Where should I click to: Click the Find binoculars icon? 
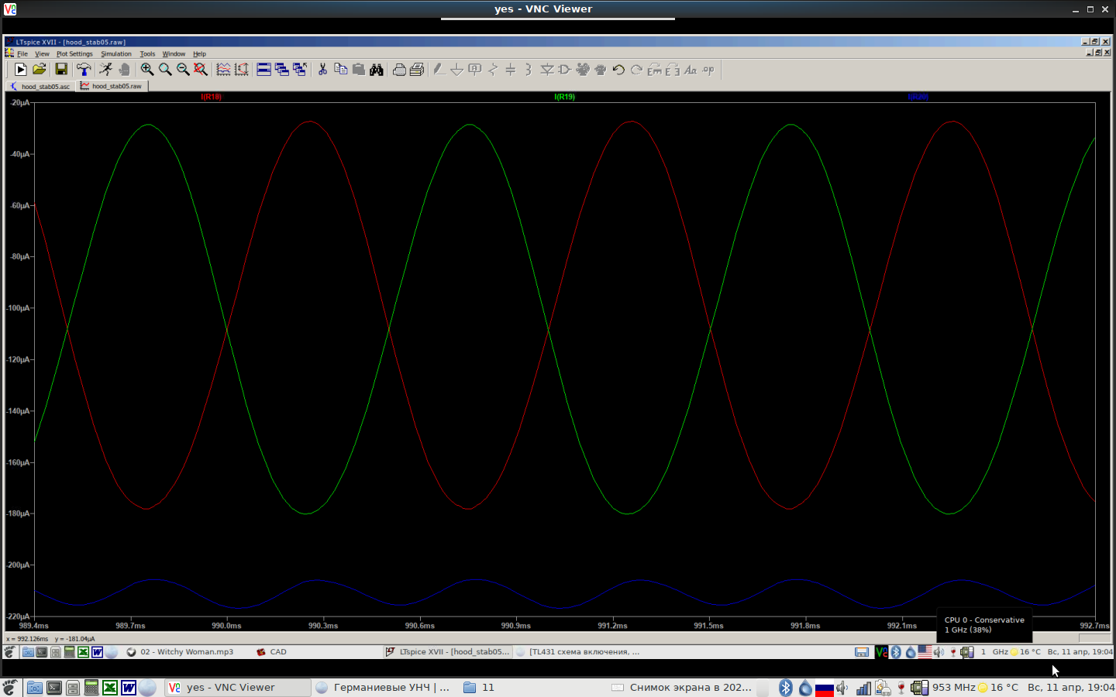click(377, 70)
